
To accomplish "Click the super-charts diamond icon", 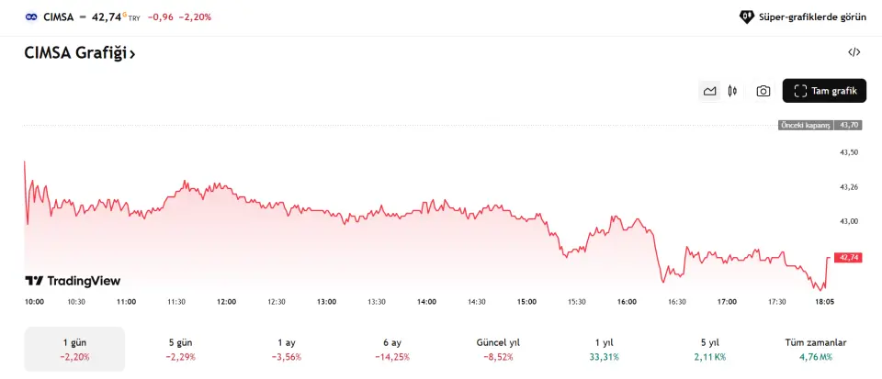I will coord(746,17).
